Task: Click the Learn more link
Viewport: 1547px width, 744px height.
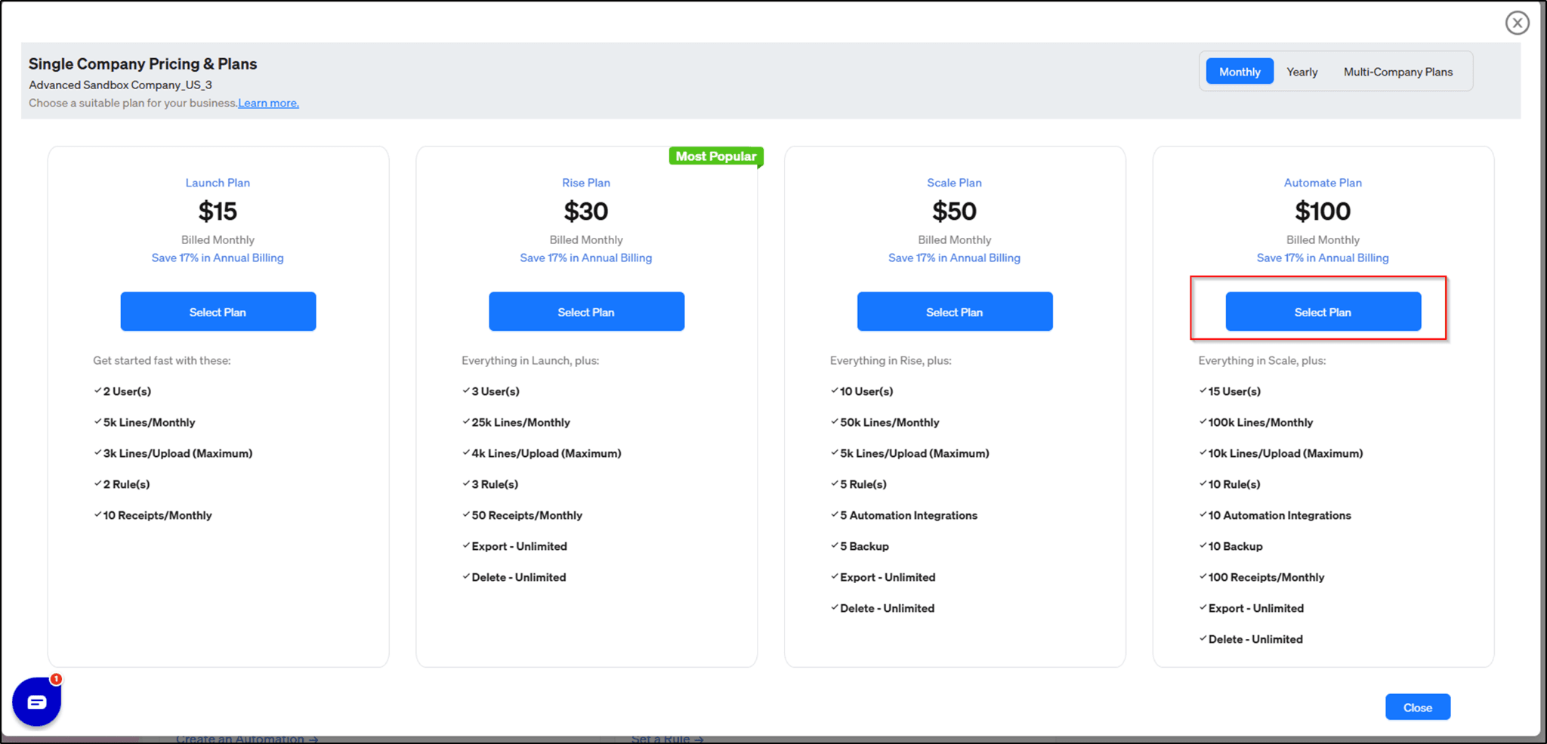Action: (268, 103)
